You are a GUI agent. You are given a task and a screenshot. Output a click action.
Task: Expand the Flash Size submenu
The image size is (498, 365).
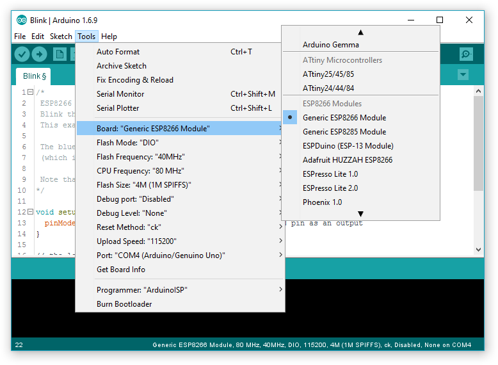pyautogui.click(x=180, y=185)
